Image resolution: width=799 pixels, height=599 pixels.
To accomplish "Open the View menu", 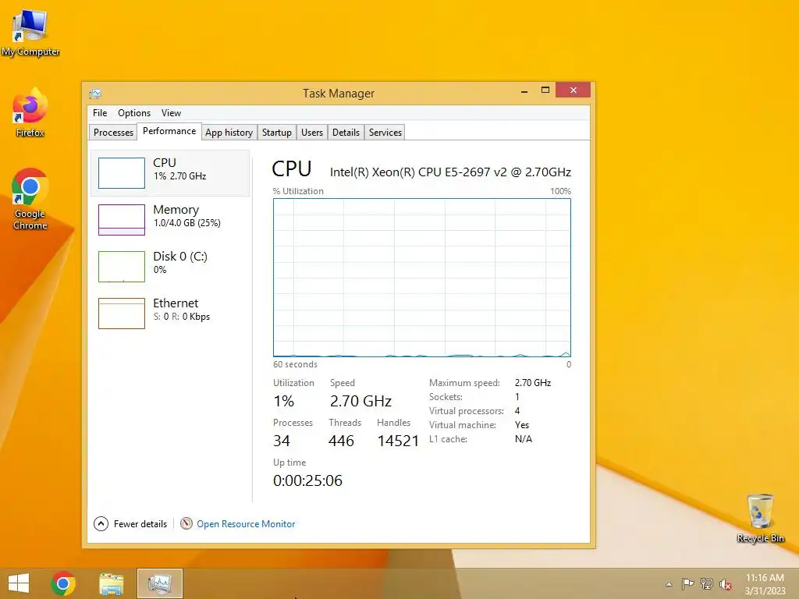I will click(x=171, y=113).
